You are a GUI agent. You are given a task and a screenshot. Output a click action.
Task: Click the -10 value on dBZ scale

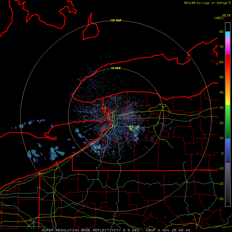point(220,168)
